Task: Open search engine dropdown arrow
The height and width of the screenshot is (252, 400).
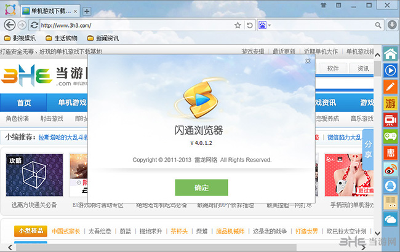Action: coord(270,25)
